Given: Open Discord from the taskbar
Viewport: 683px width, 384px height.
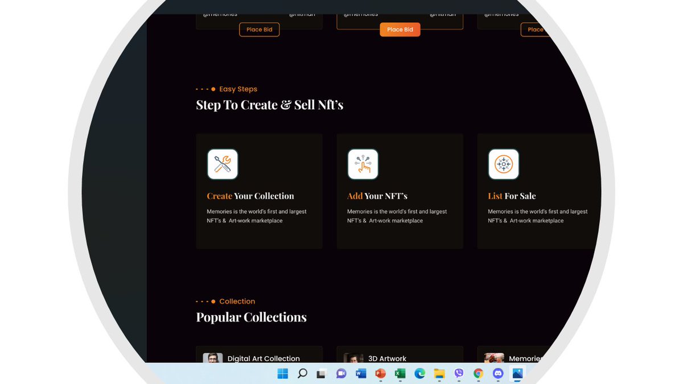Looking at the screenshot, I should coord(497,374).
